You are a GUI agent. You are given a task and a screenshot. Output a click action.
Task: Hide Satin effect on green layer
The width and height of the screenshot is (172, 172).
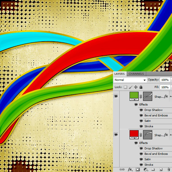point(141,121)
